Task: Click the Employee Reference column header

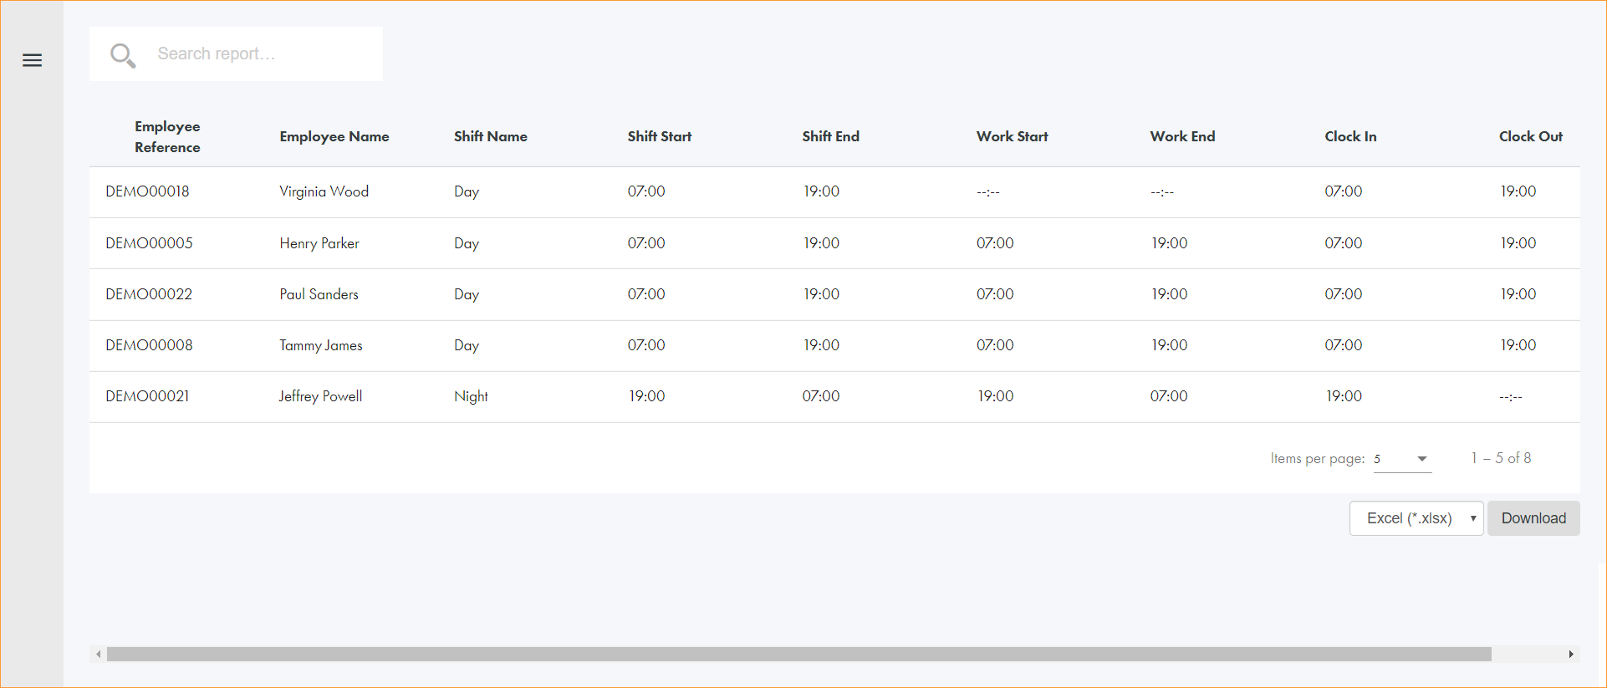Action: pos(167,136)
